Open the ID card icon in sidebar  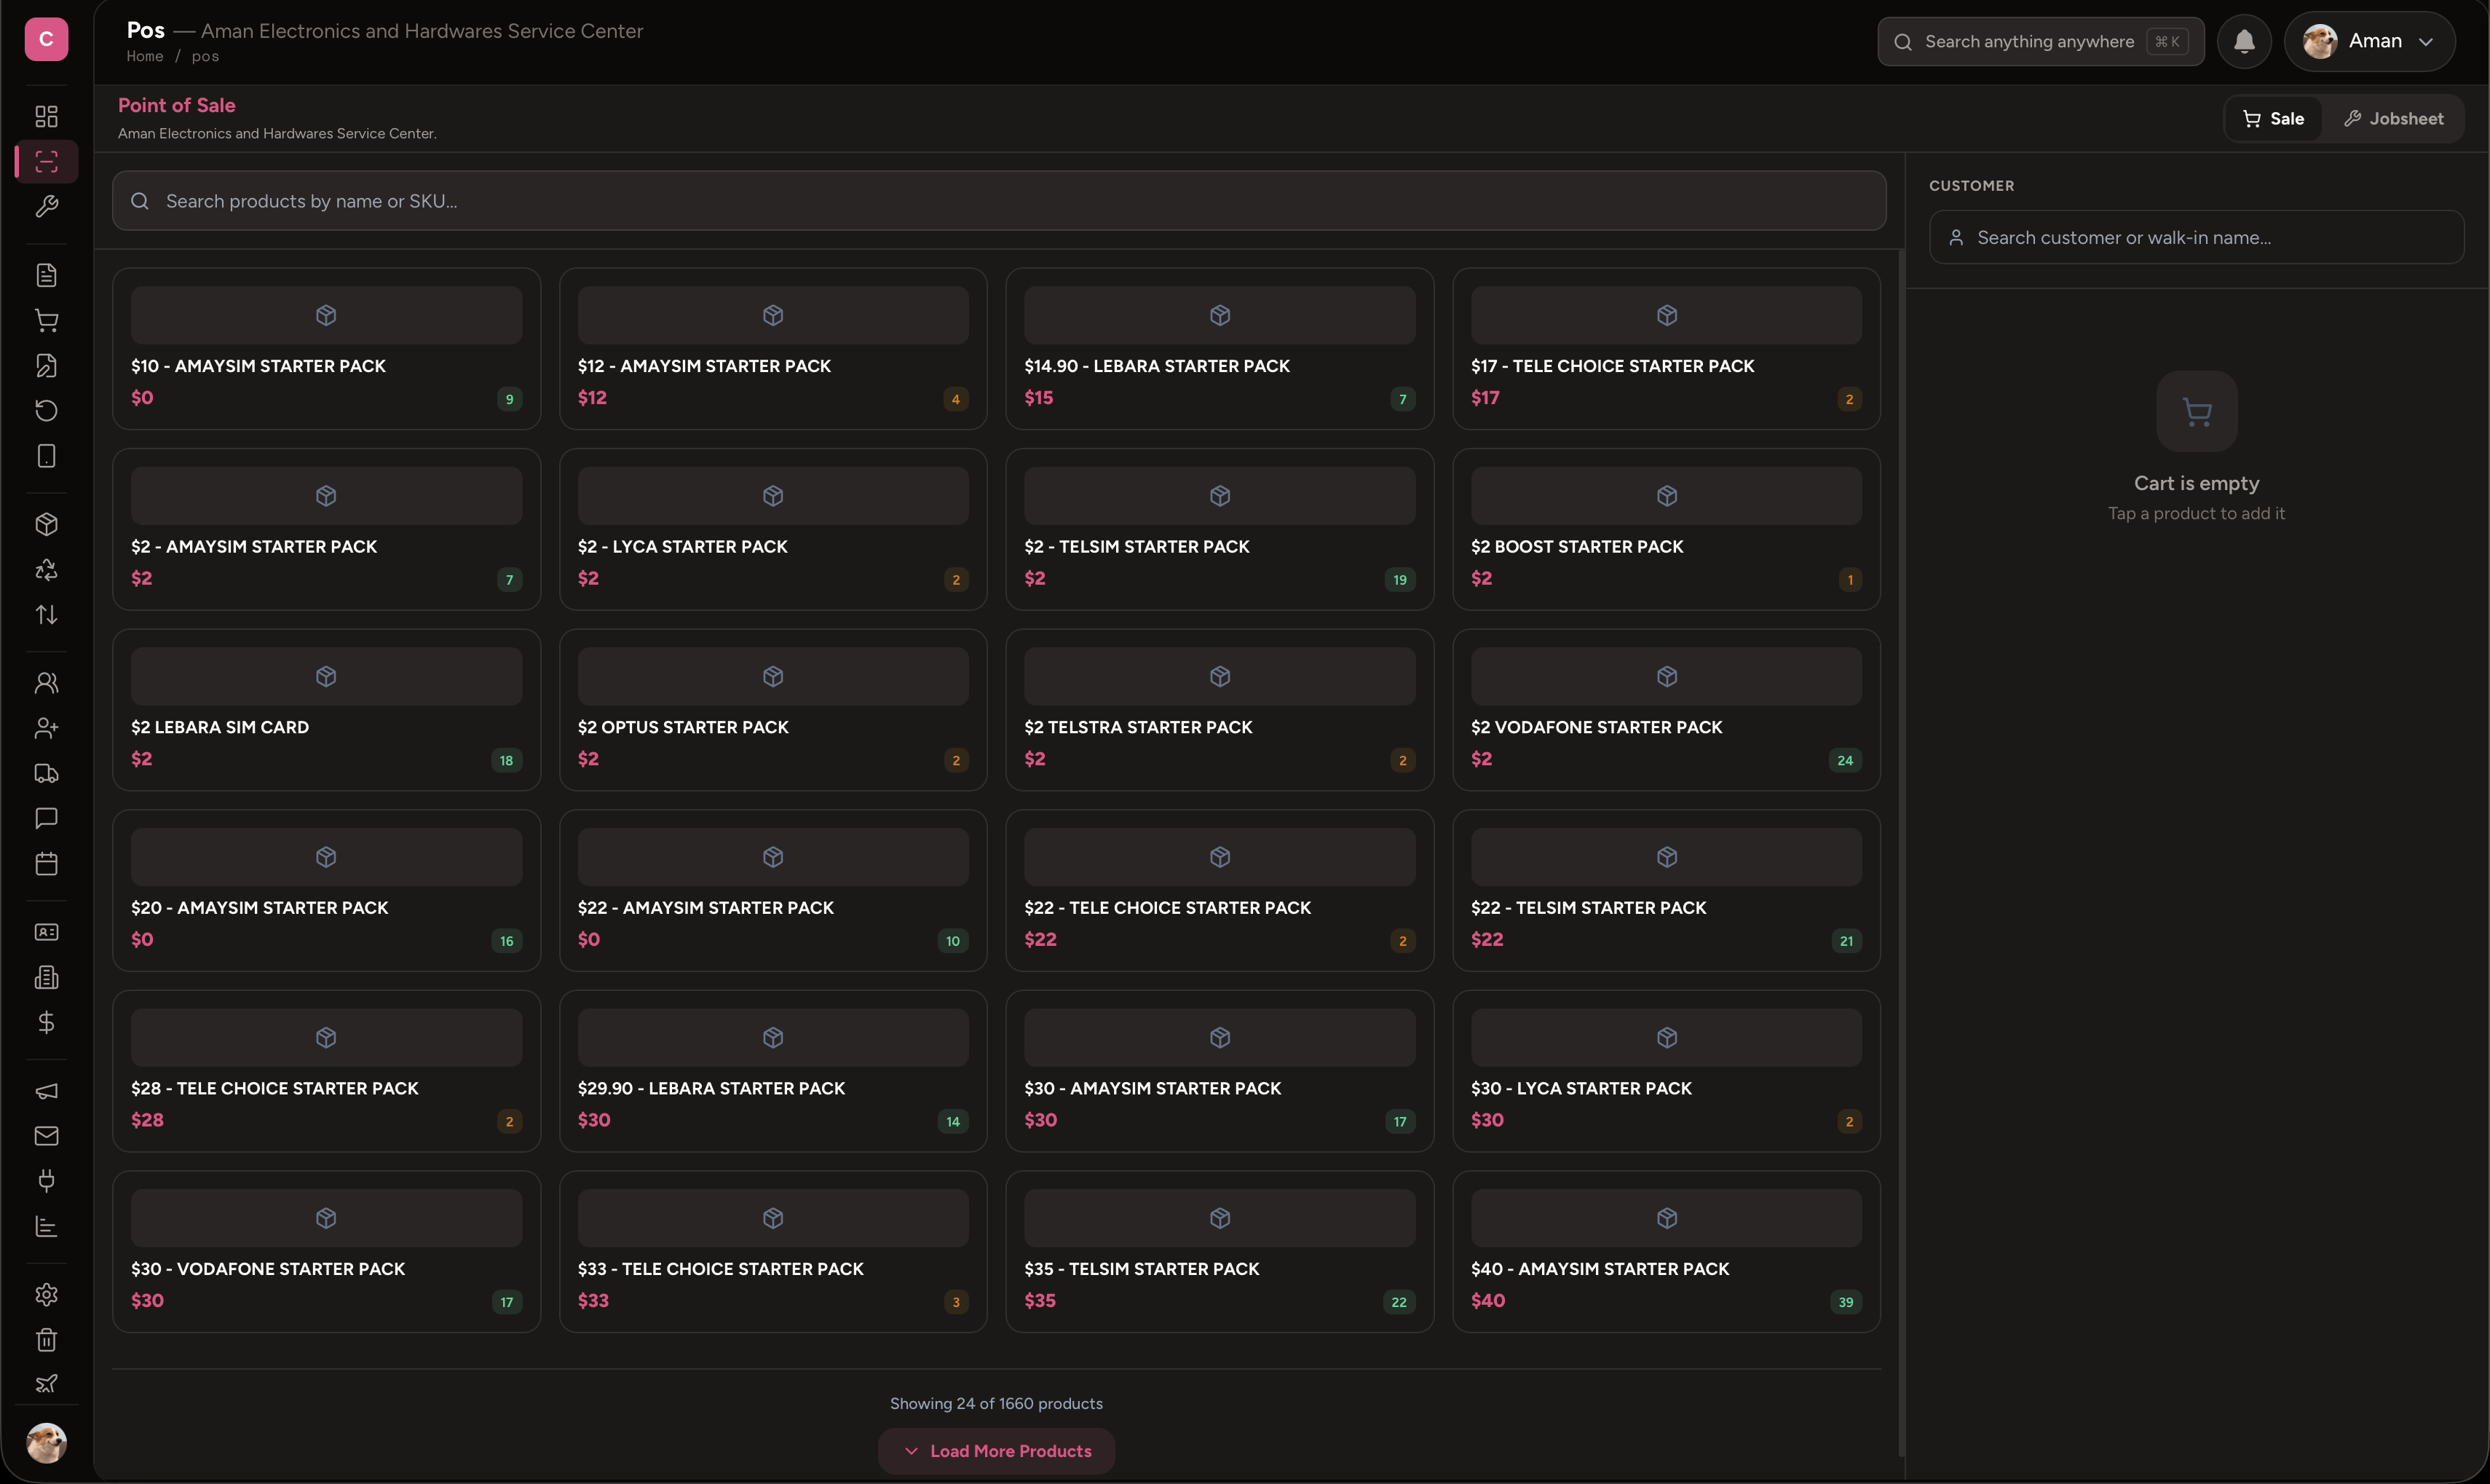pos(46,932)
